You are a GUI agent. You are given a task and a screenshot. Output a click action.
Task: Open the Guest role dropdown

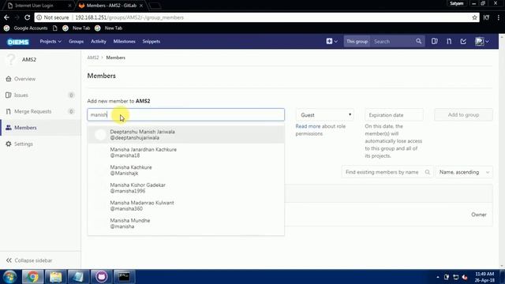tap(324, 115)
